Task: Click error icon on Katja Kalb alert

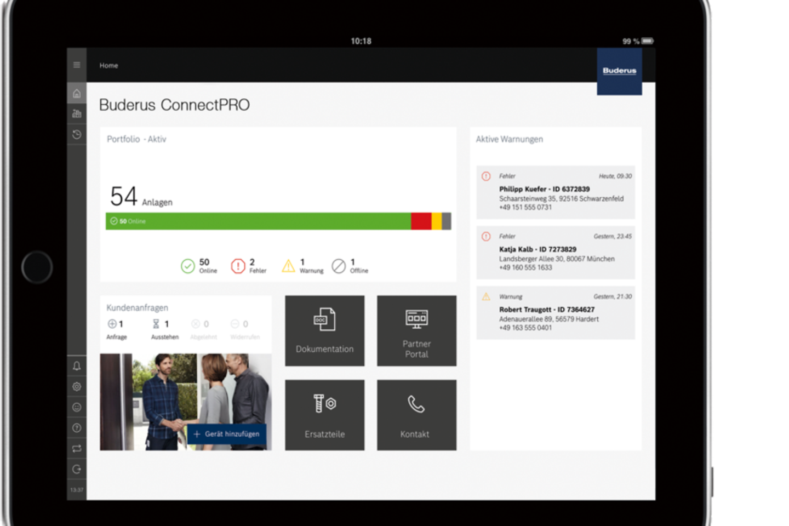Action: [486, 237]
